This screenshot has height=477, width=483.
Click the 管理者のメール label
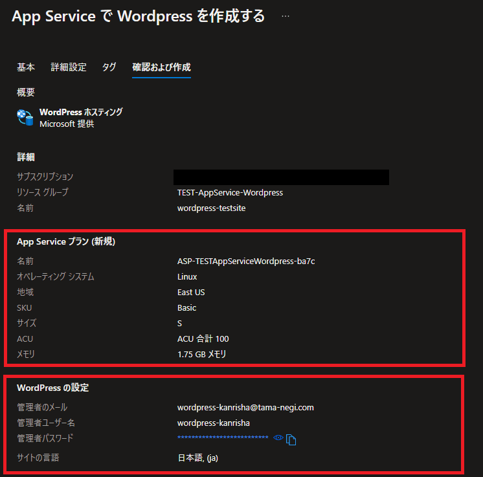tap(42, 407)
